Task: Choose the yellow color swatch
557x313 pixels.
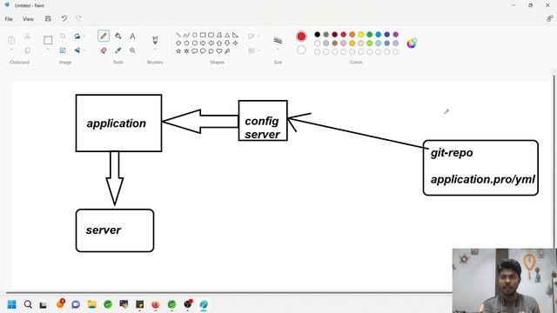Action: pos(360,35)
